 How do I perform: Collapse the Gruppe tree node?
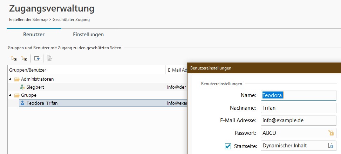[x=10, y=95]
